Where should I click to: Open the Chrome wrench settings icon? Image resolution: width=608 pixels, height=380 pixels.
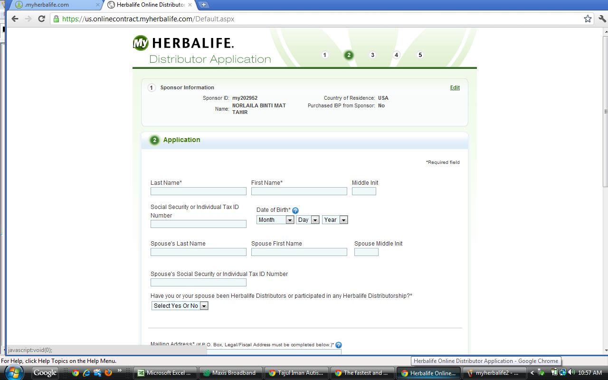click(600, 19)
